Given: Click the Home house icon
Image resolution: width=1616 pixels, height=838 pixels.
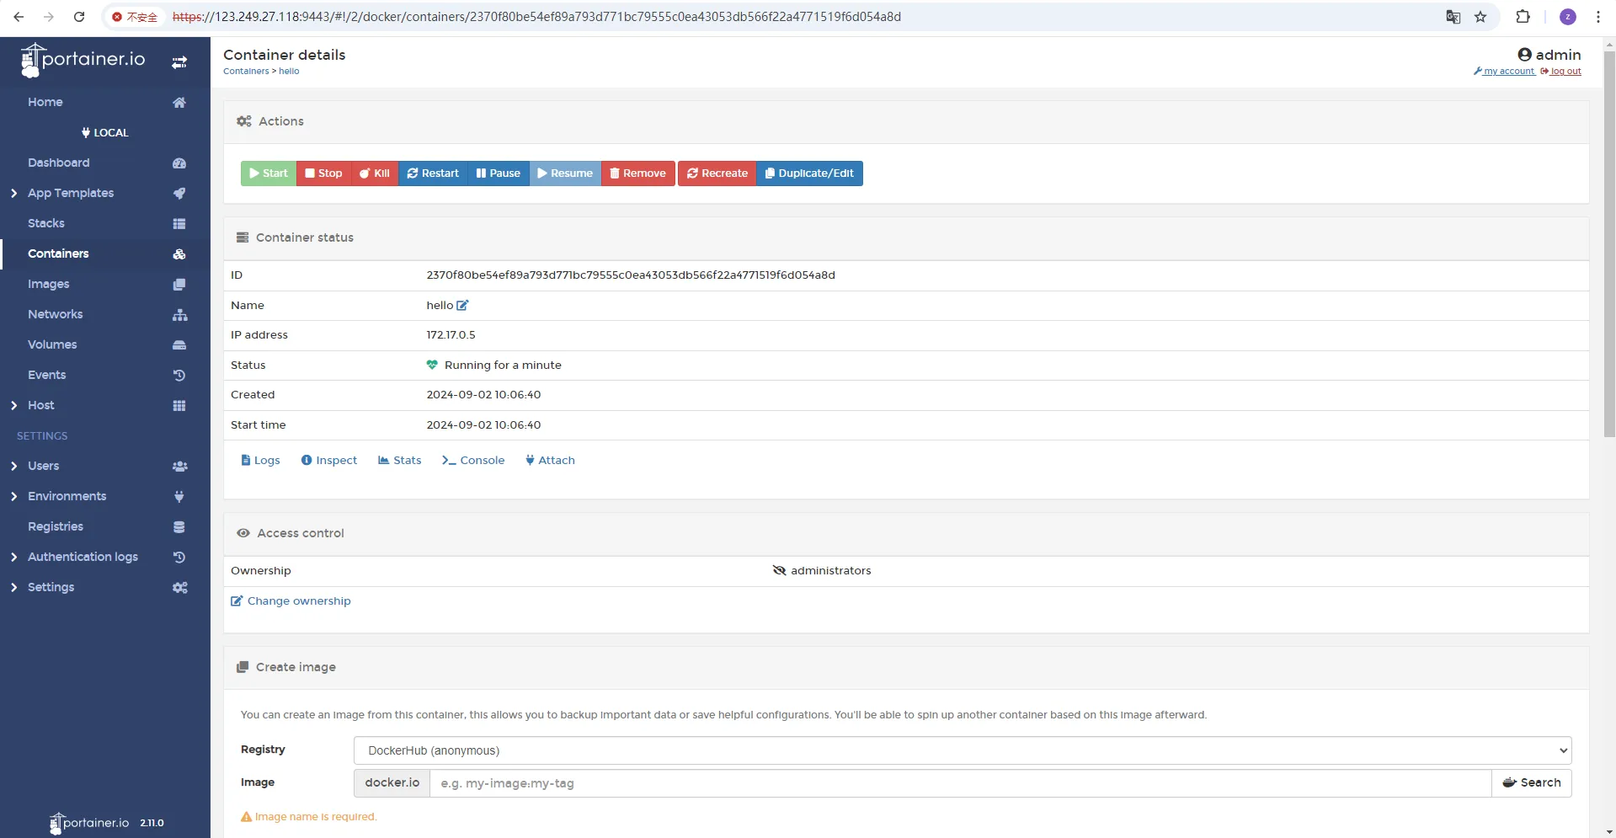Looking at the screenshot, I should click(x=179, y=103).
